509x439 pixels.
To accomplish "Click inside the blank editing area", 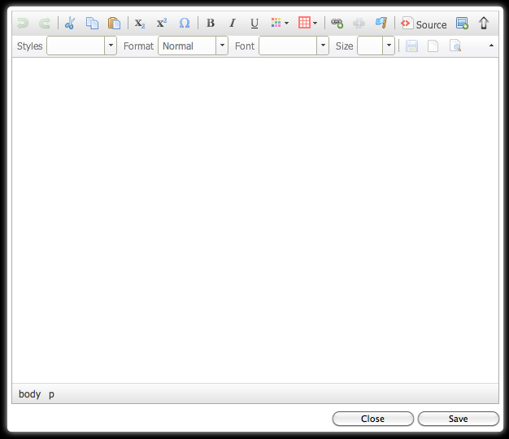I will click(255, 220).
